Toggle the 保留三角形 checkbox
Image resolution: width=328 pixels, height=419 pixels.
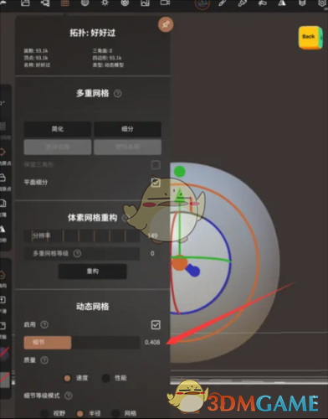(156, 165)
